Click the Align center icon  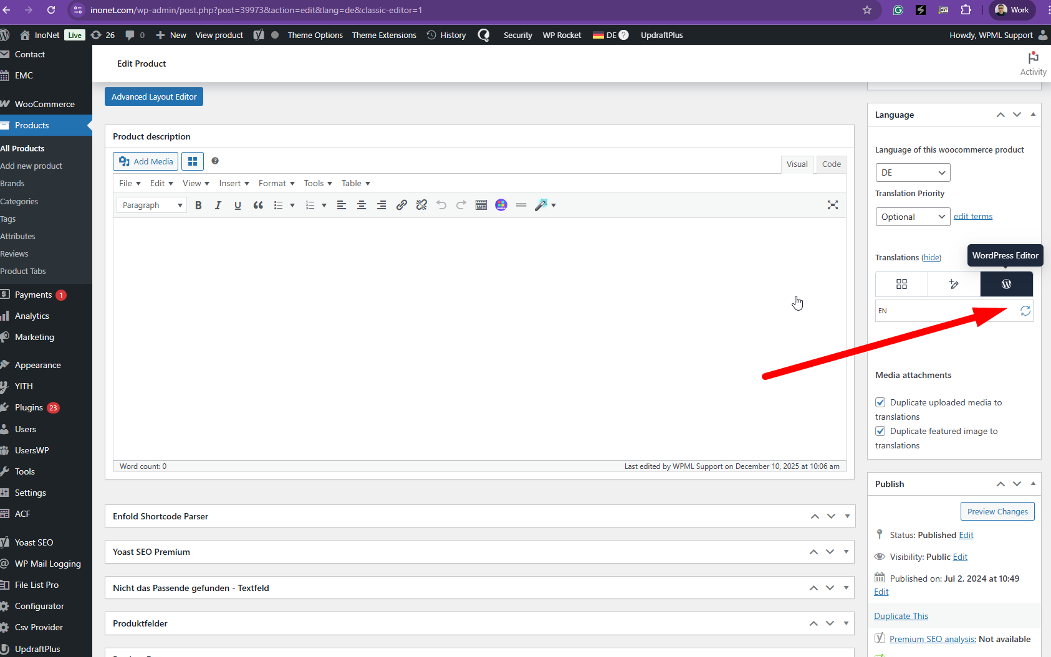(362, 206)
